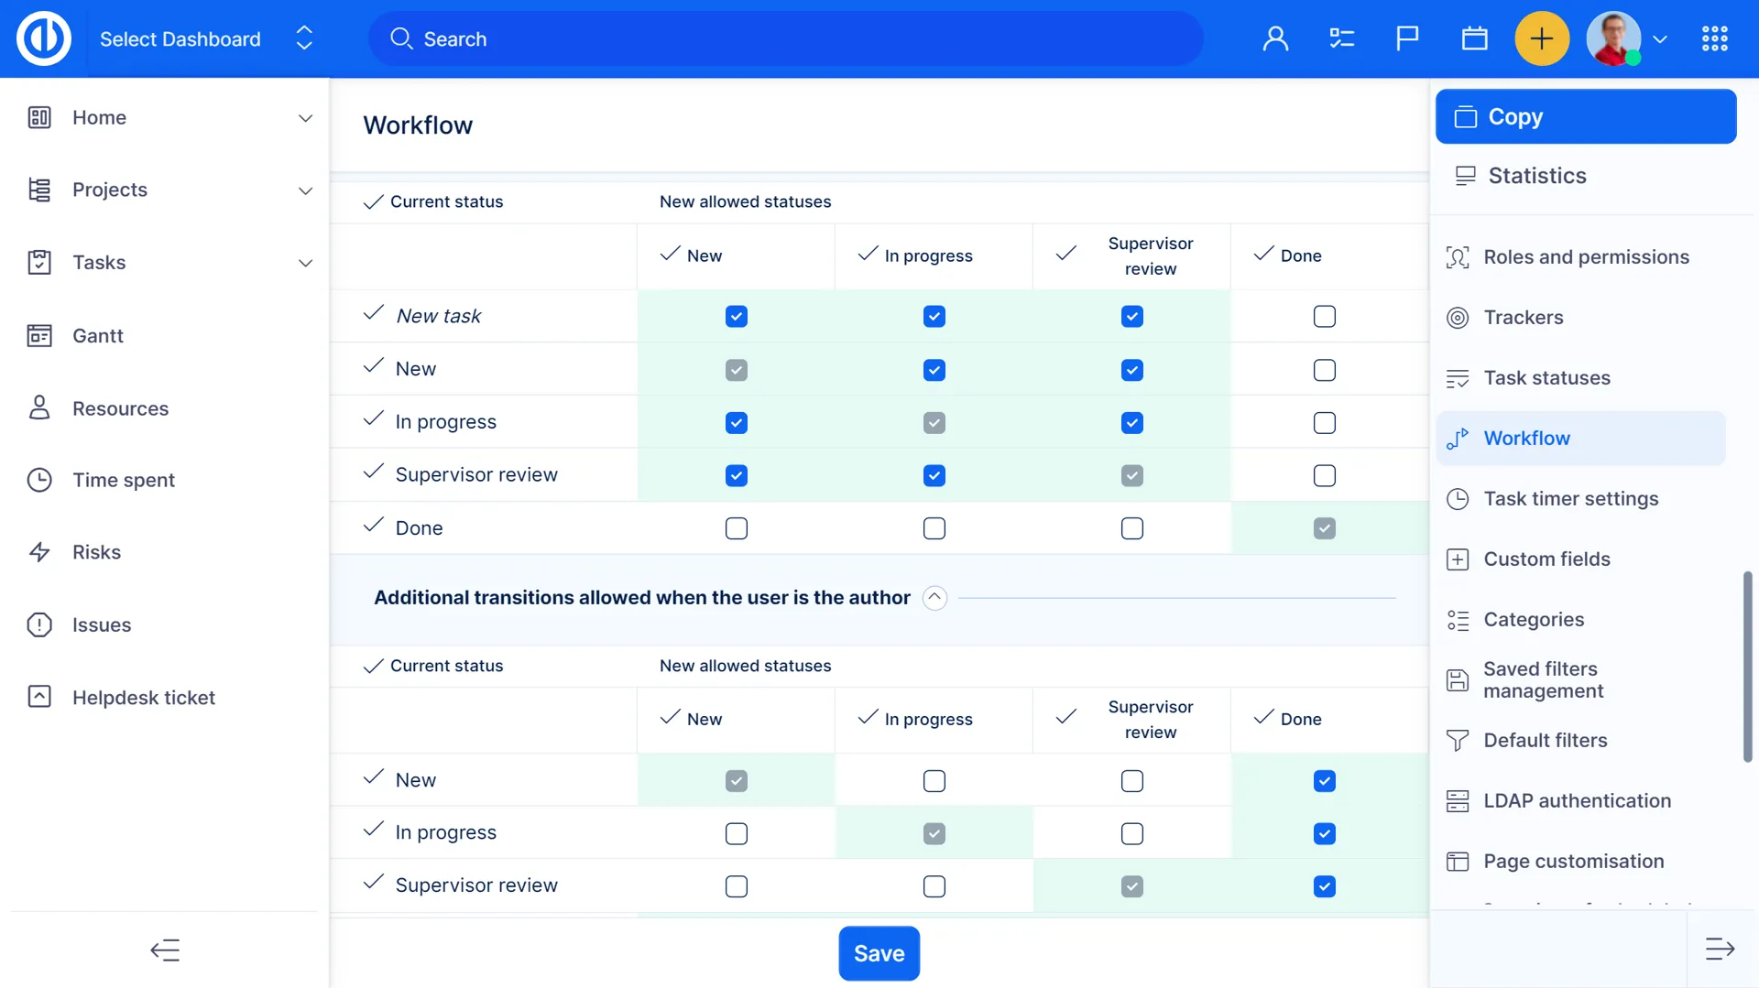The image size is (1759, 988).
Task: Click the Save button
Action: (x=879, y=953)
